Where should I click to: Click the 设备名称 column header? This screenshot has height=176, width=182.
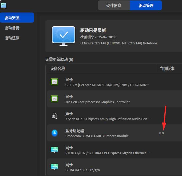click(x=58, y=69)
